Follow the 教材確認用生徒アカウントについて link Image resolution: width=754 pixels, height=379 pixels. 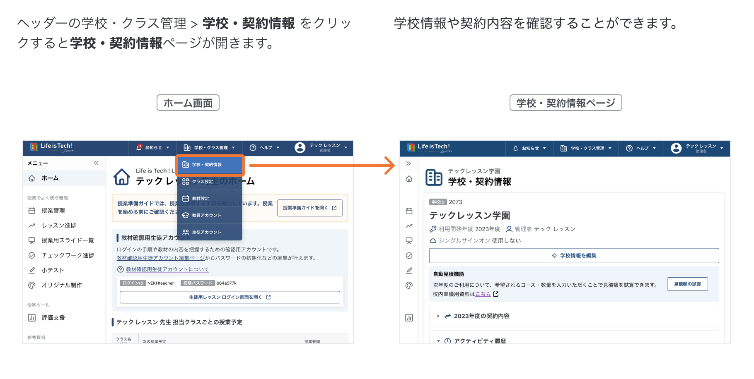[x=167, y=269]
